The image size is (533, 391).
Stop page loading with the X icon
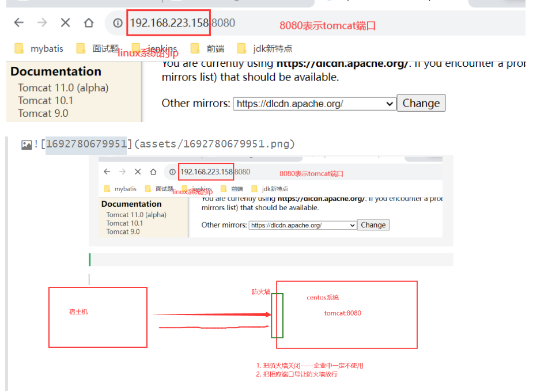pyautogui.click(x=65, y=23)
